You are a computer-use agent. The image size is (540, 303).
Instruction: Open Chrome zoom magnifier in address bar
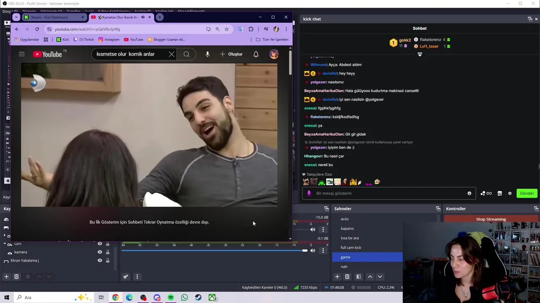click(217, 29)
